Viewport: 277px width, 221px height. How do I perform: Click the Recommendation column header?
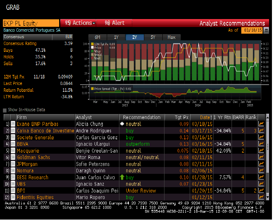(x=142, y=117)
